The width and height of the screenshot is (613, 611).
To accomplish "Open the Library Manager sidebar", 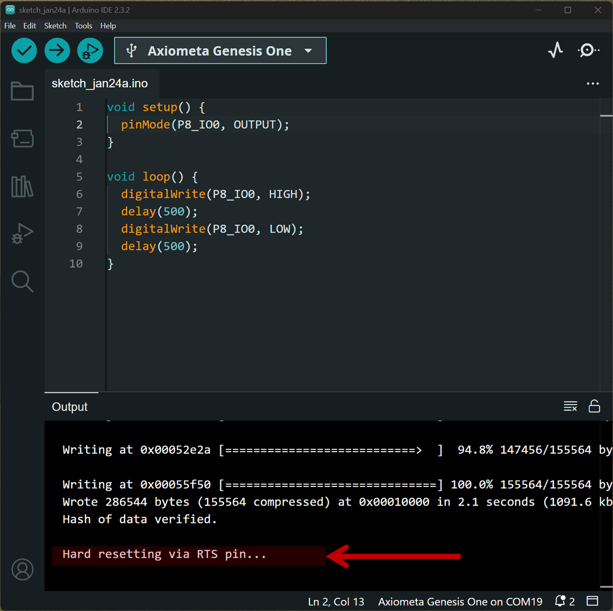I will pos(22,186).
